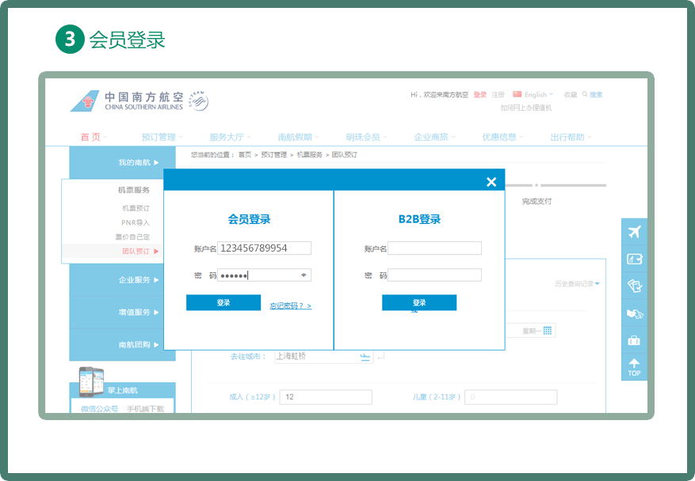Click the tickets icon in right sidebar
Image resolution: width=695 pixels, height=481 pixels.
tap(634, 286)
